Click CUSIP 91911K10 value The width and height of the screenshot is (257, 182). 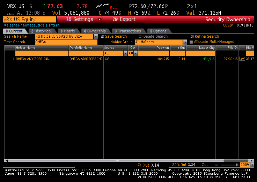(x=245, y=25)
